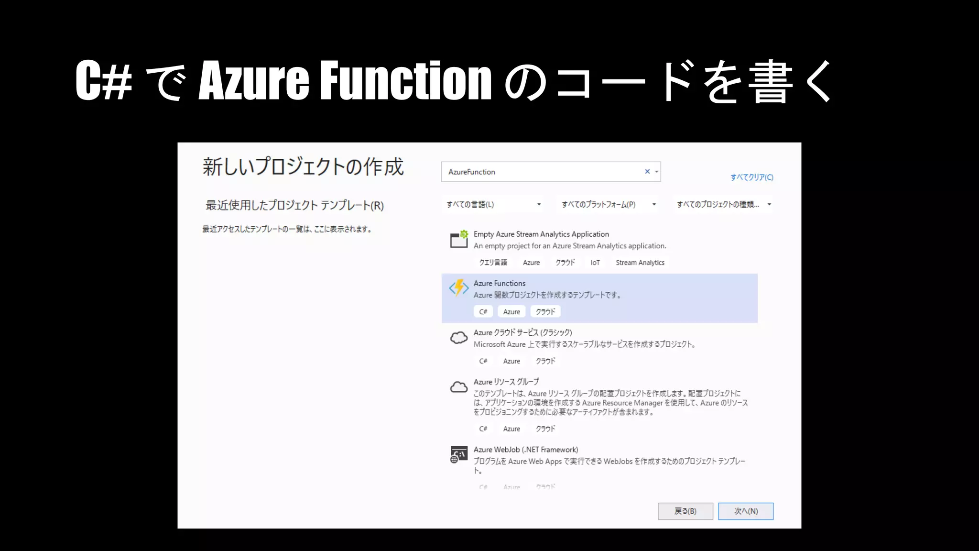
Task: Click the IoT tag
Action: [x=595, y=263]
